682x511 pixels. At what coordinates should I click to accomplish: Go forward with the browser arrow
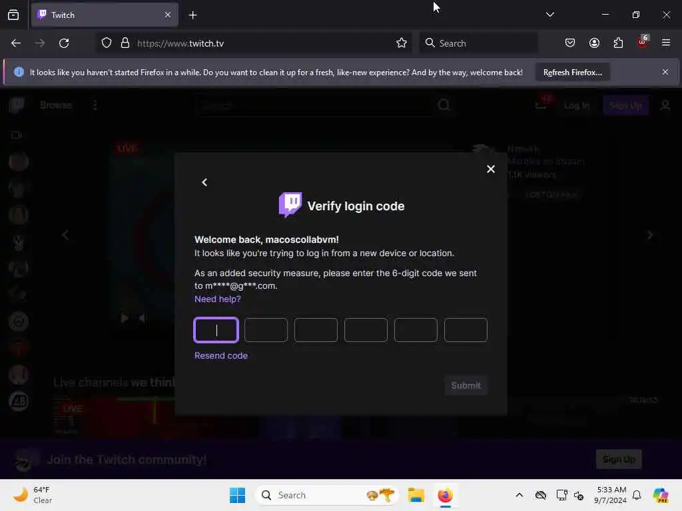point(39,43)
